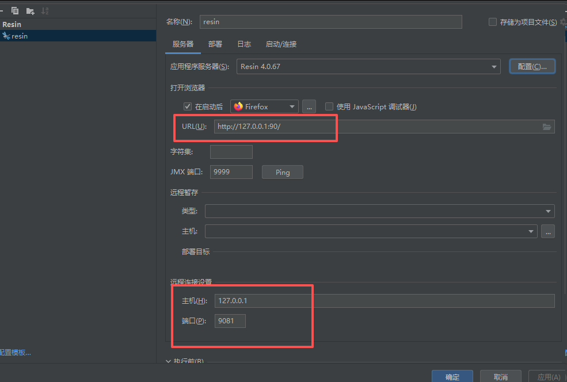Create a new folder with the folder icon
This screenshot has width=567, height=382.
coord(29,10)
